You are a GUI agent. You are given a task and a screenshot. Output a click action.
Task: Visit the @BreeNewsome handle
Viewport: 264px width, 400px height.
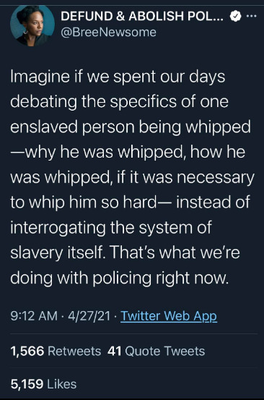tap(109, 33)
